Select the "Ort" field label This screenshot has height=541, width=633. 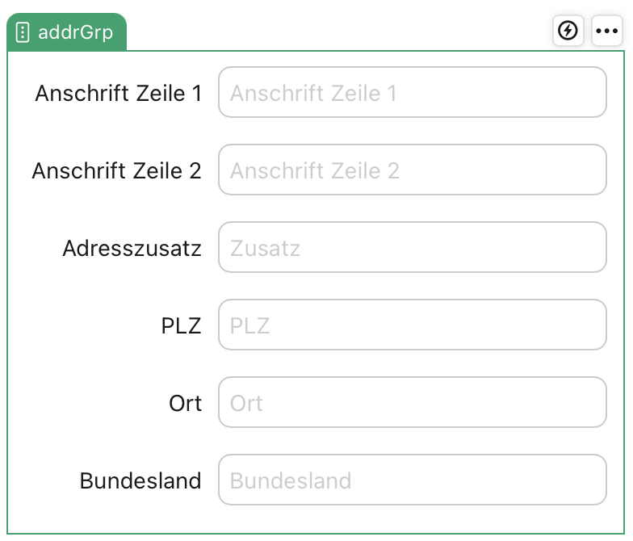(185, 403)
